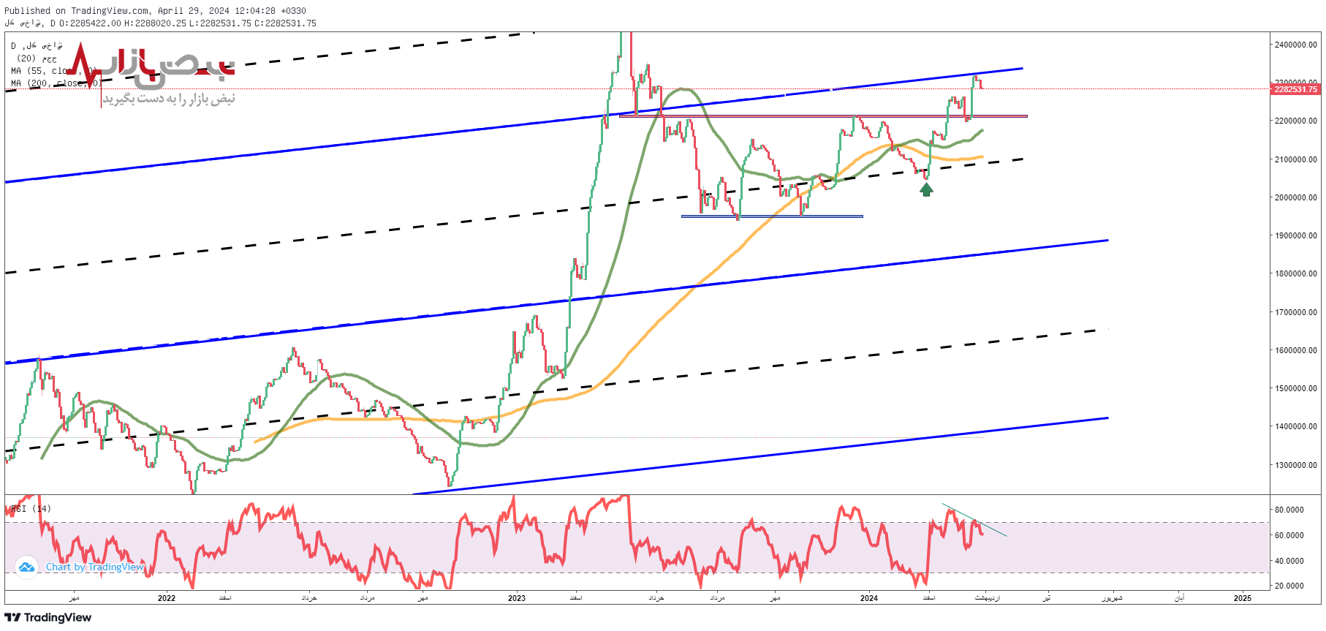Click the 1800000.00 price axis label
Screen dimensions: 1326x631
1295,273
